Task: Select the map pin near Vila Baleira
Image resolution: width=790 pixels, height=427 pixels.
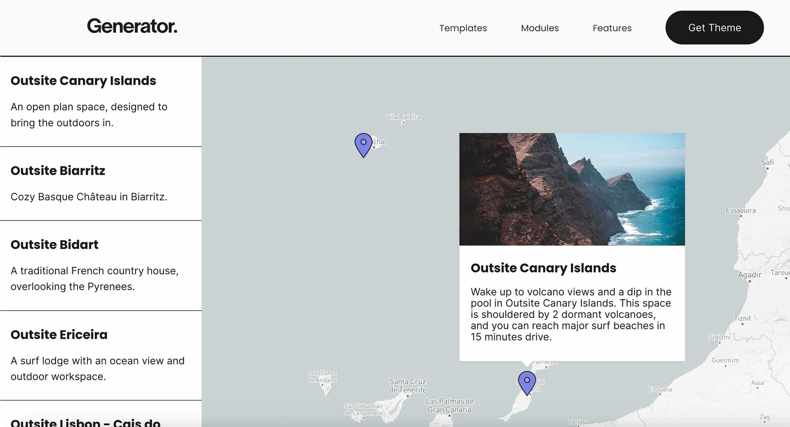Action: click(x=363, y=145)
